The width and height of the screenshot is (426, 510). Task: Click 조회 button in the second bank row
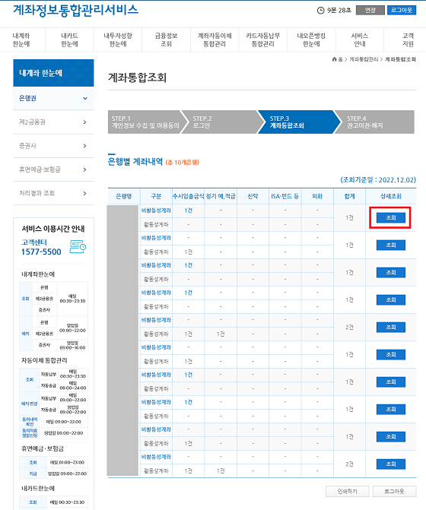point(390,245)
